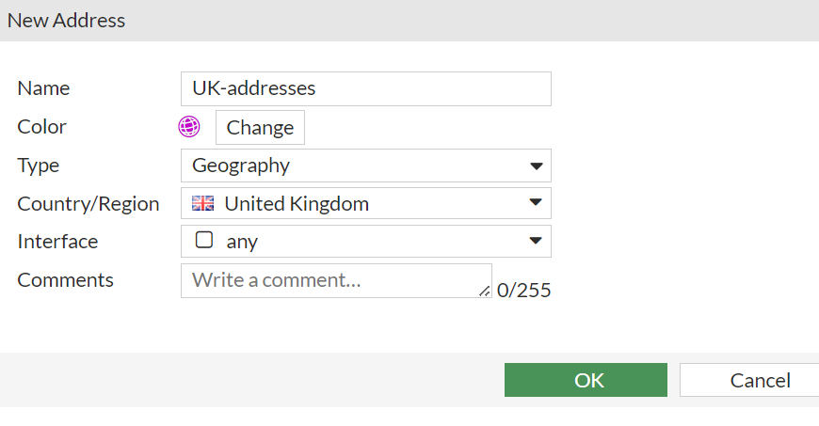Click the Interface label text

point(57,241)
